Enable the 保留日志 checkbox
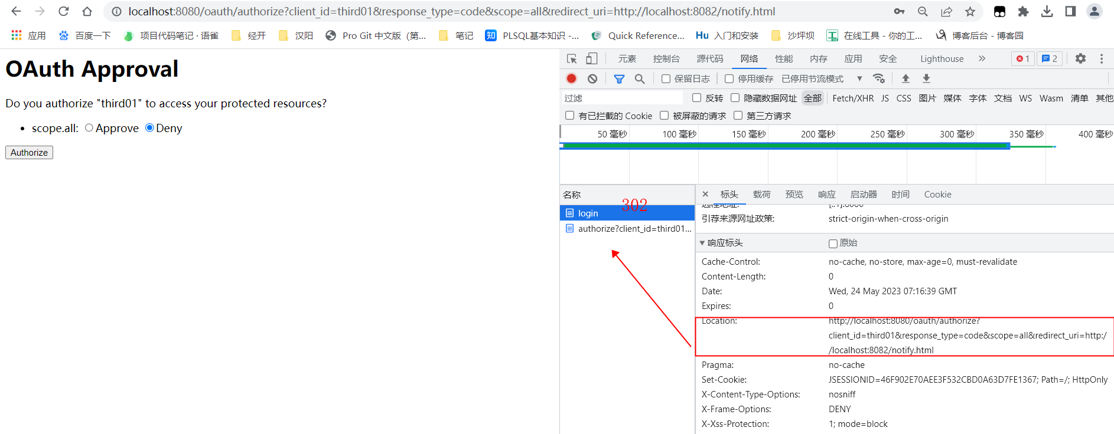 click(666, 78)
